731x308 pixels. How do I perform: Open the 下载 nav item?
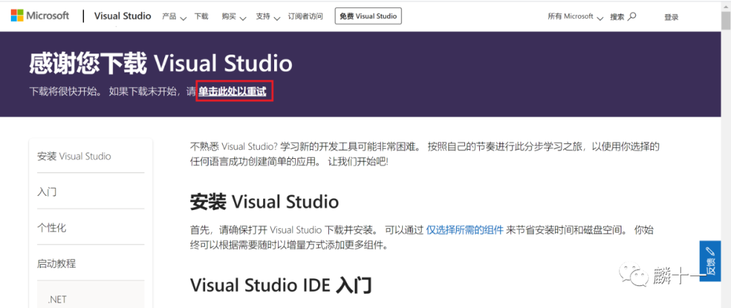[x=202, y=16]
